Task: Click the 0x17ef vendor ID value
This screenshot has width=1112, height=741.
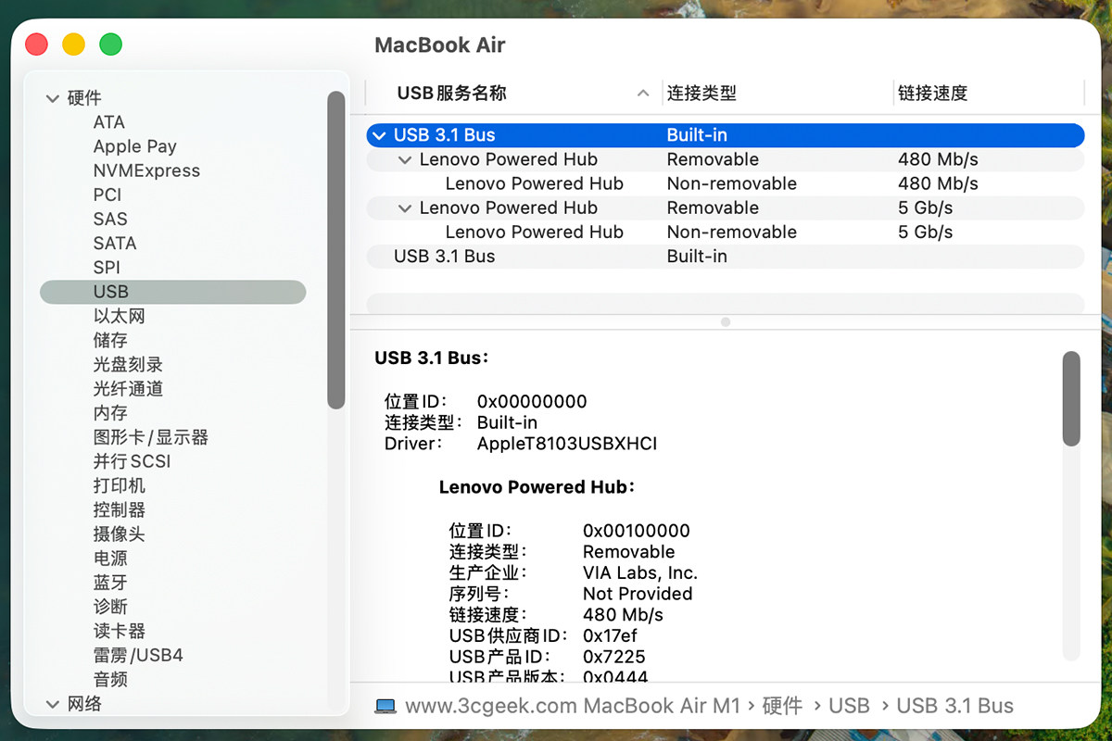Action: [x=610, y=635]
